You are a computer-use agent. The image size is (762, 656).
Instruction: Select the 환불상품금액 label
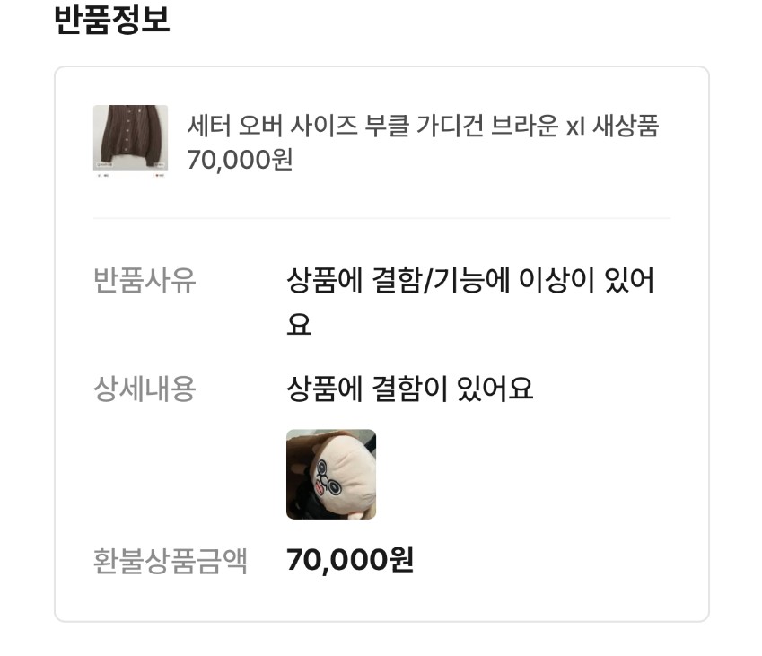click(171, 561)
